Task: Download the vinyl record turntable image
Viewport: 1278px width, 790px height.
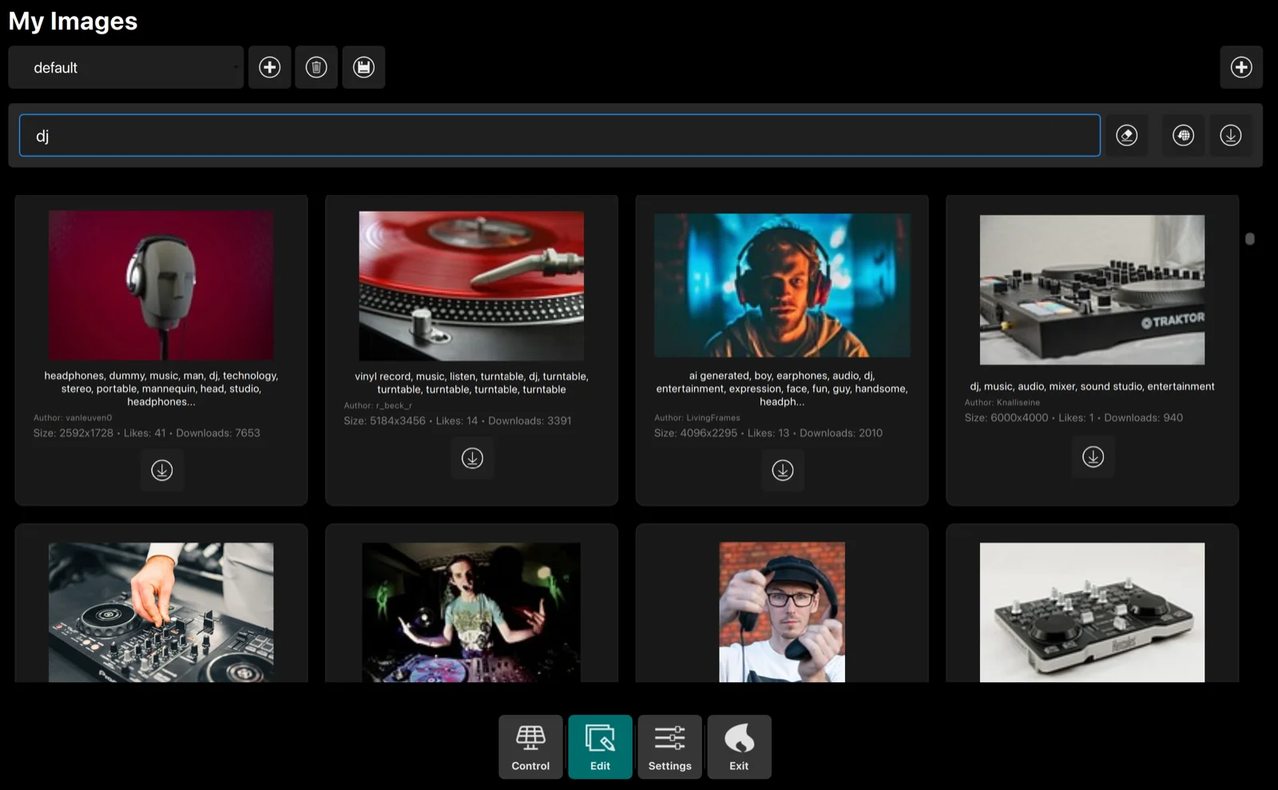Action: pyautogui.click(x=472, y=458)
